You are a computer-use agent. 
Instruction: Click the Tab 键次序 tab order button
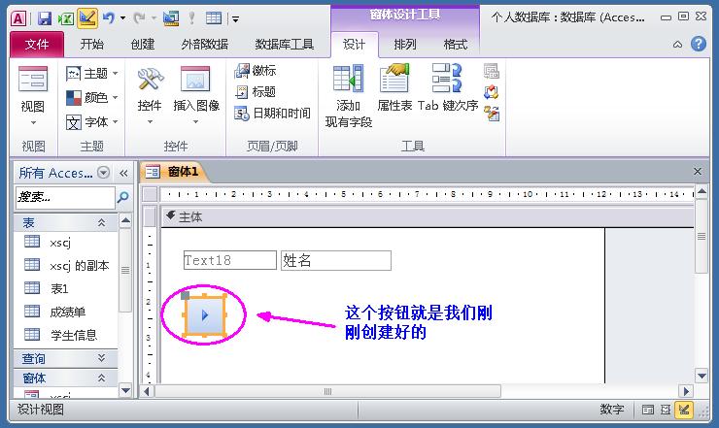coord(448,88)
